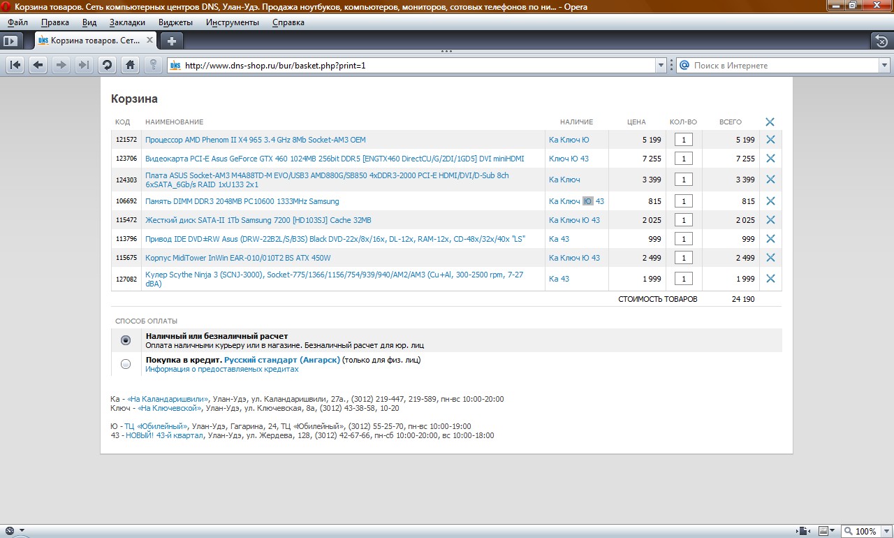Viewport: 894px width, 538px height.
Task: Click quantity field for Scythe Ninja cooler
Action: (x=683, y=279)
